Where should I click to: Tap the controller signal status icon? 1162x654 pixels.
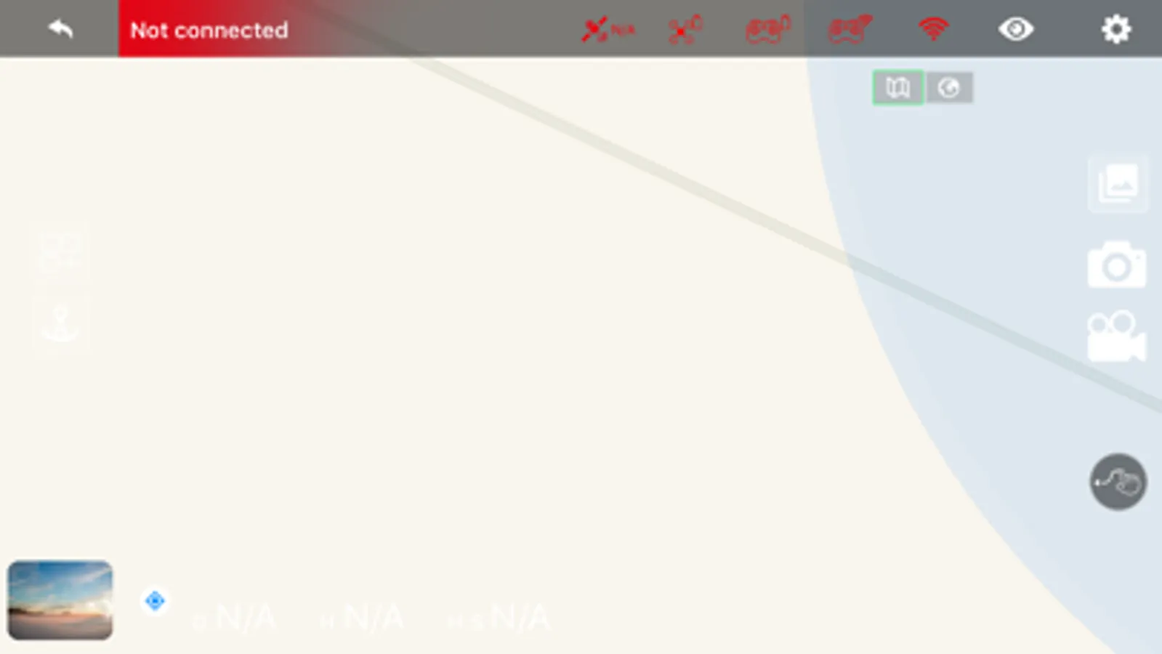(850, 30)
